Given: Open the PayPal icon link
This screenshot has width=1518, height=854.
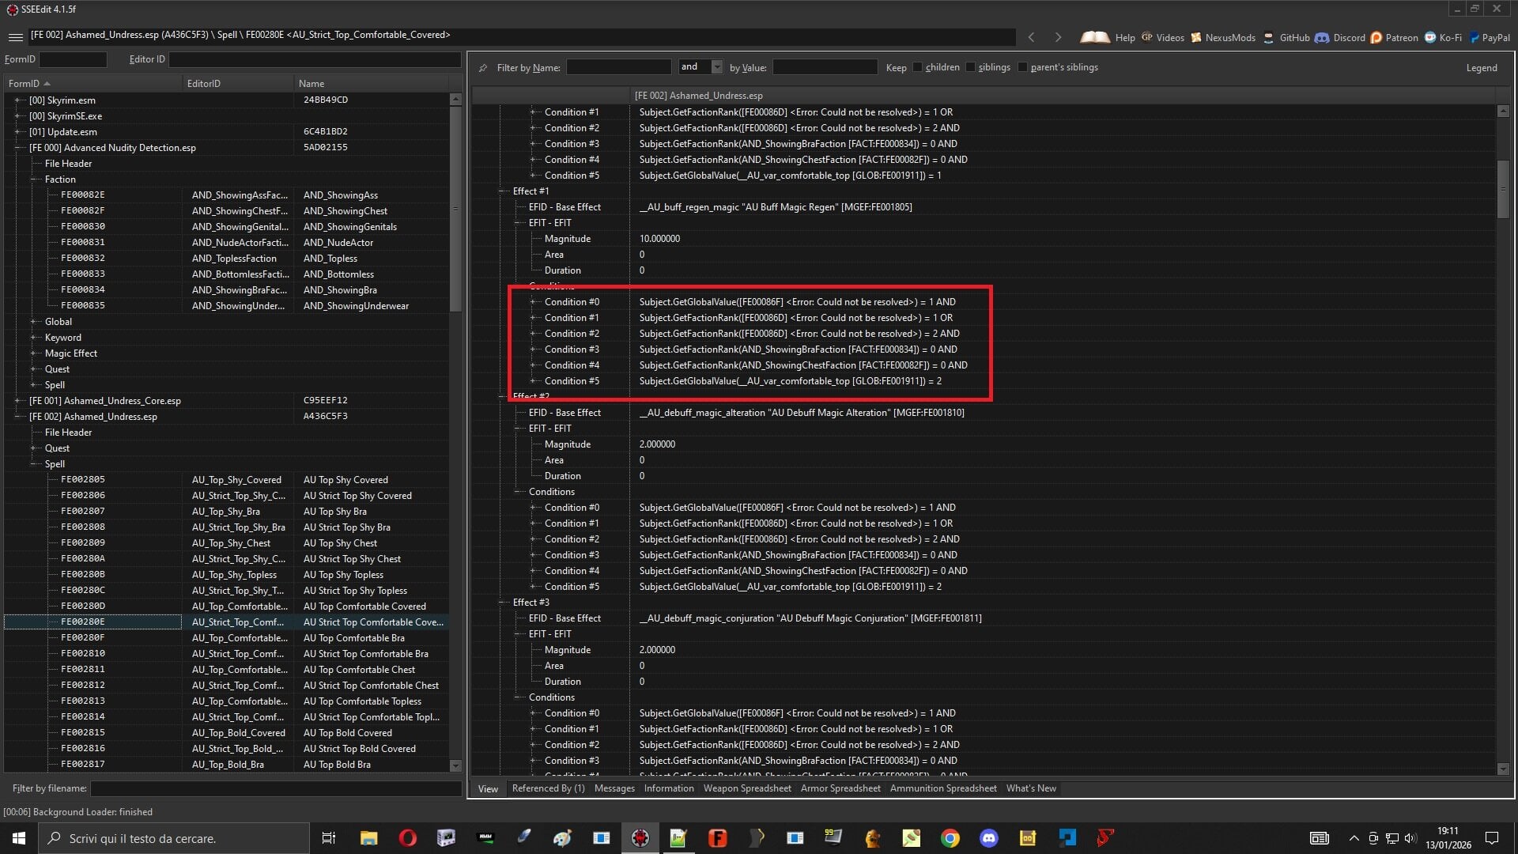Looking at the screenshot, I should [x=1475, y=37].
